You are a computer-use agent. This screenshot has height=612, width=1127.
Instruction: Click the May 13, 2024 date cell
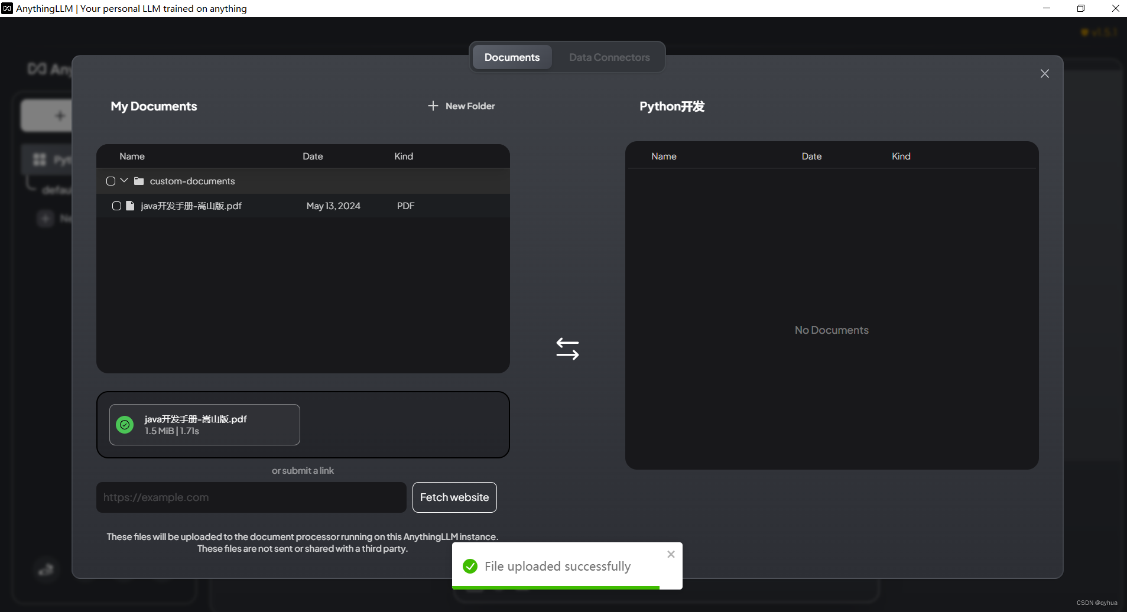pyautogui.click(x=333, y=206)
